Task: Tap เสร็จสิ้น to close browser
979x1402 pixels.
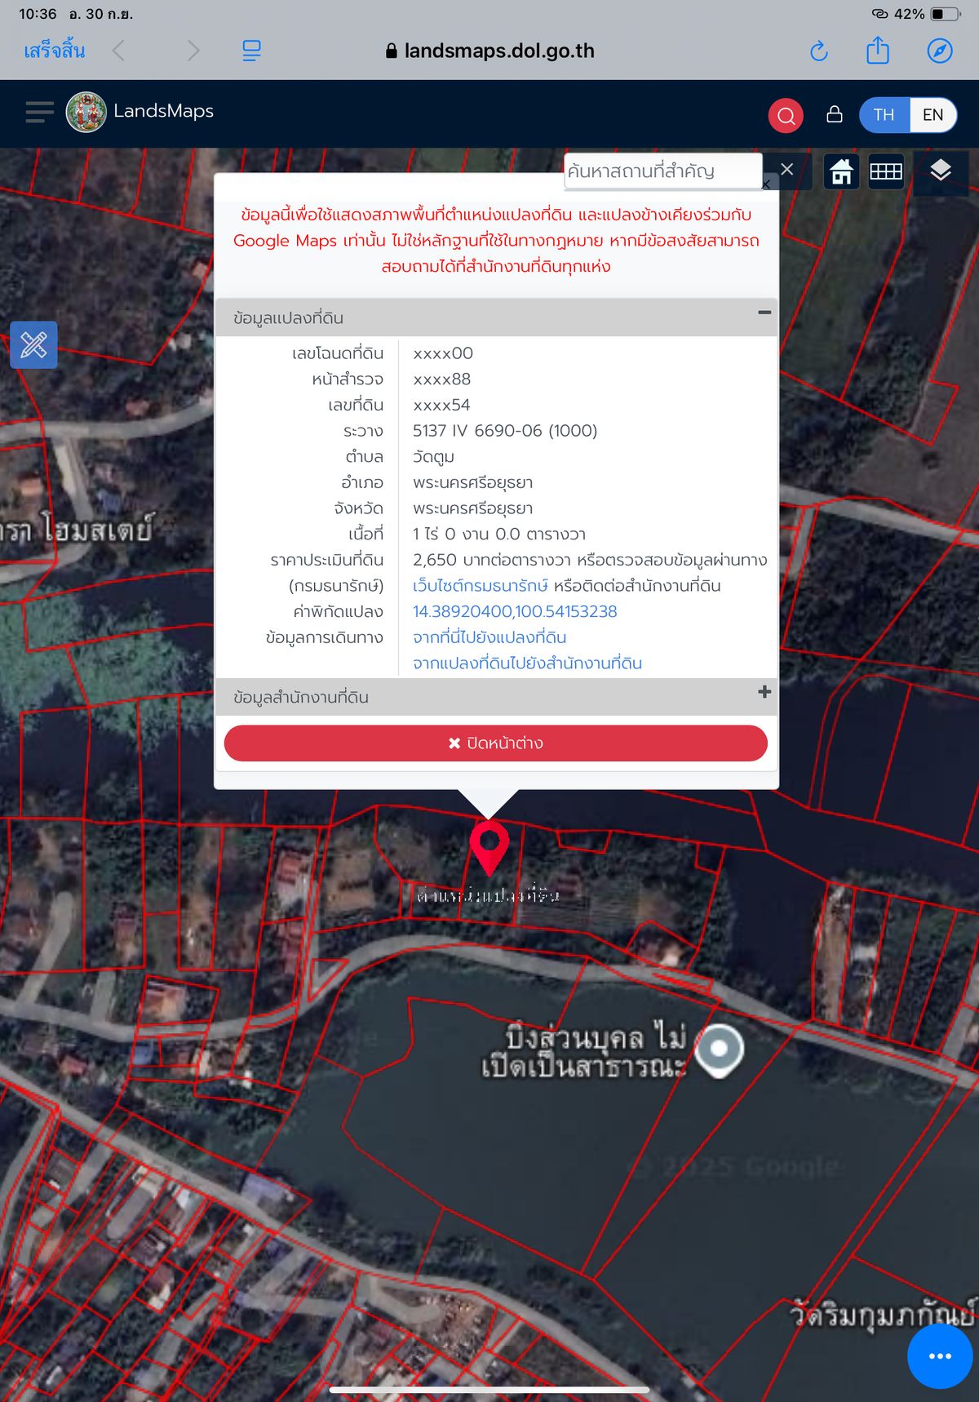Action: tap(54, 51)
